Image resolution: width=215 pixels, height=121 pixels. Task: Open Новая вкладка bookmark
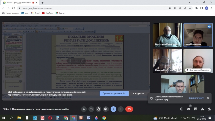10,13
